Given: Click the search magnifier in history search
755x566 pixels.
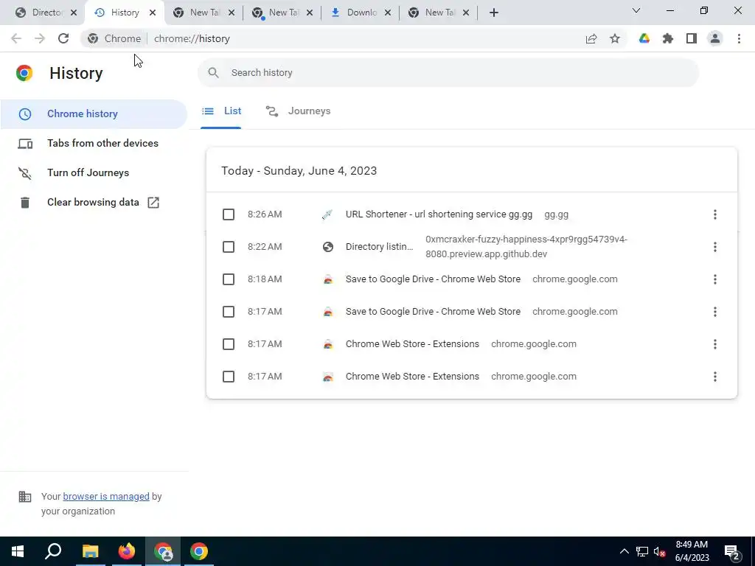Looking at the screenshot, I should coord(213,73).
